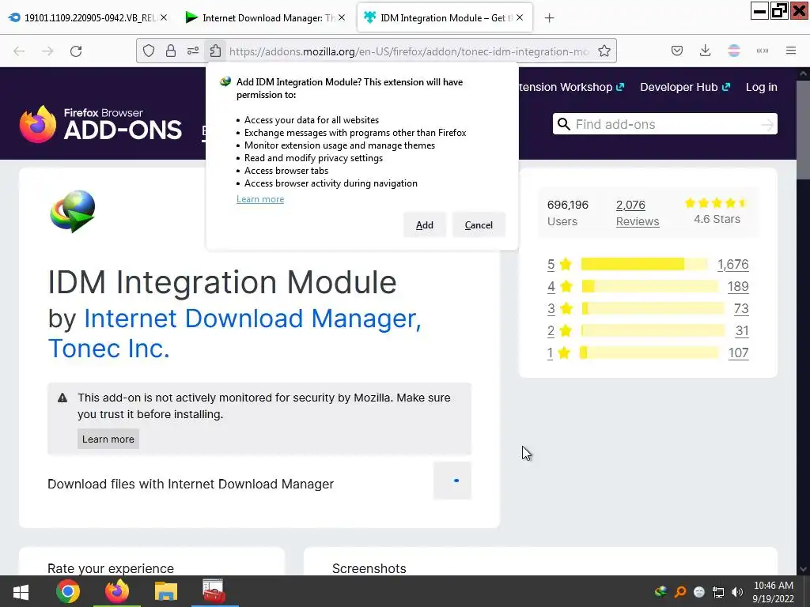Image resolution: width=810 pixels, height=607 pixels.
Task: Open Learn more link in permission popup
Action: click(x=260, y=199)
